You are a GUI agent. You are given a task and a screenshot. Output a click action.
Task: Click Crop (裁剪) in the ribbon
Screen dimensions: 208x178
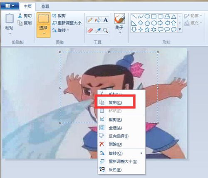[59, 16]
